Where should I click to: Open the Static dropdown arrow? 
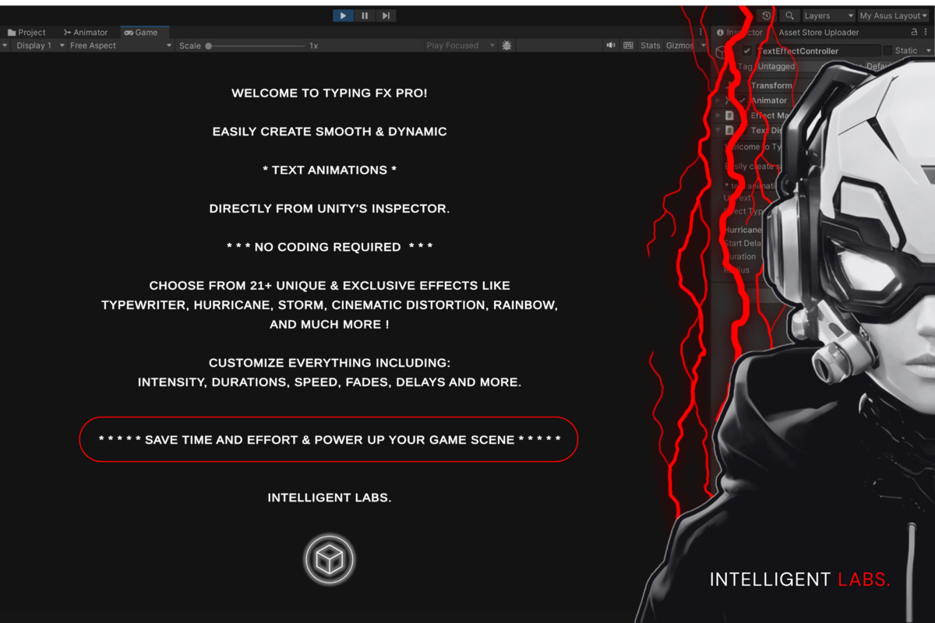928,51
